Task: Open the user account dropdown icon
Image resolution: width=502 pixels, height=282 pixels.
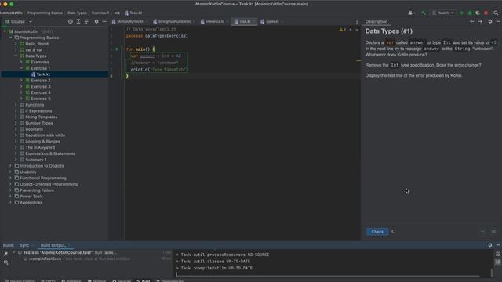Action: [x=412, y=13]
